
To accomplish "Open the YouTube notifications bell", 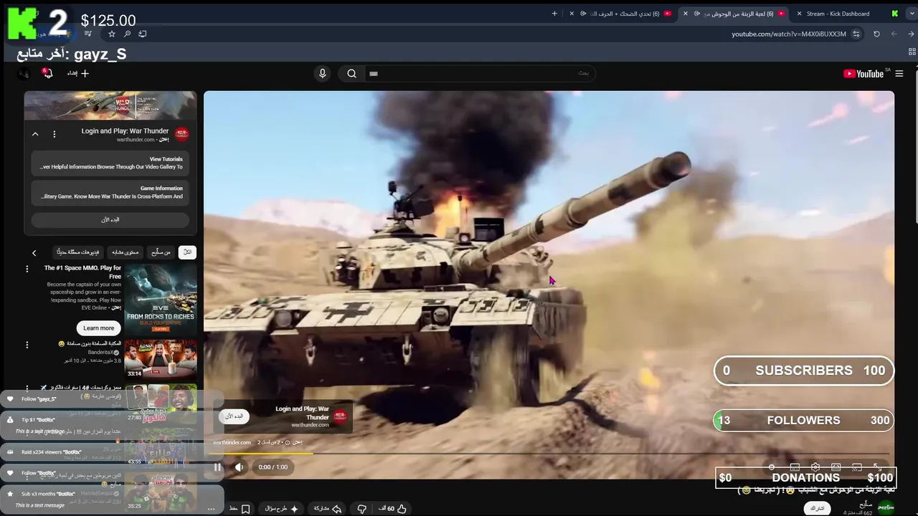I will pyautogui.click(x=47, y=73).
